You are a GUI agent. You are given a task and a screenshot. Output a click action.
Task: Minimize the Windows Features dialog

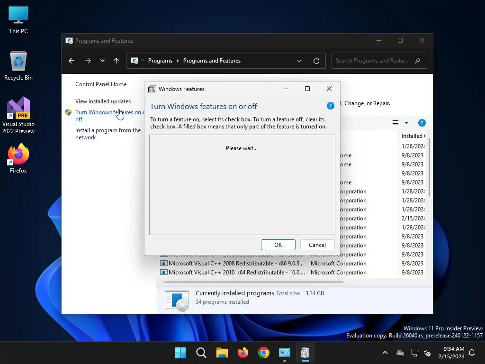286,89
